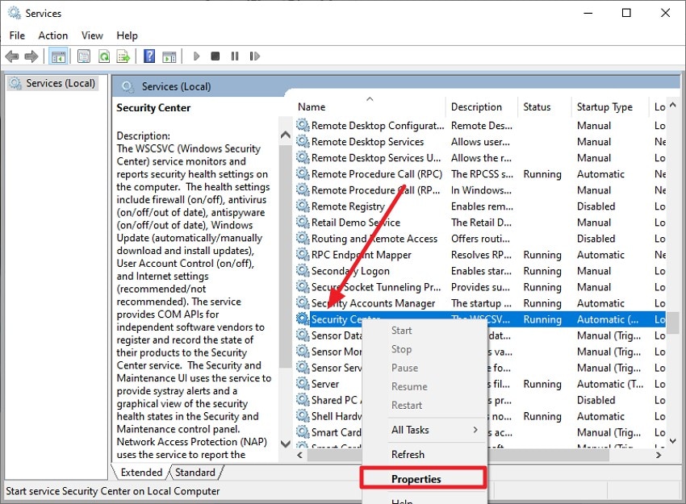Viewport: 686px width, 504px height.
Task: Click the Export List toolbar icon
Action: pyautogui.click(x=123, y=56)
